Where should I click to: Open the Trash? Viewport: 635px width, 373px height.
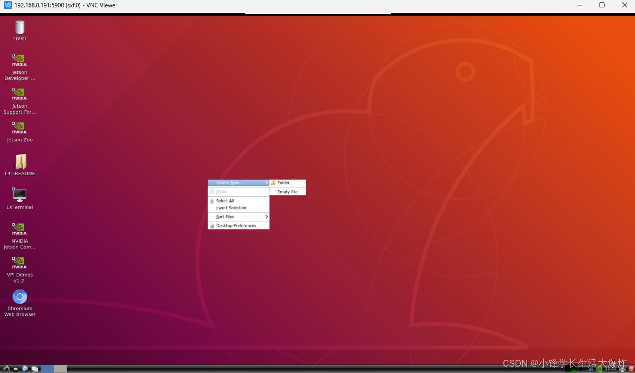point(19,27)
